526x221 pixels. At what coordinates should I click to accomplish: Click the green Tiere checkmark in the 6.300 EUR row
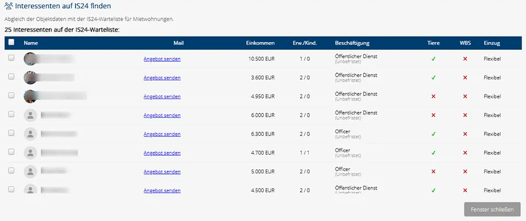(x=433, y=134)
